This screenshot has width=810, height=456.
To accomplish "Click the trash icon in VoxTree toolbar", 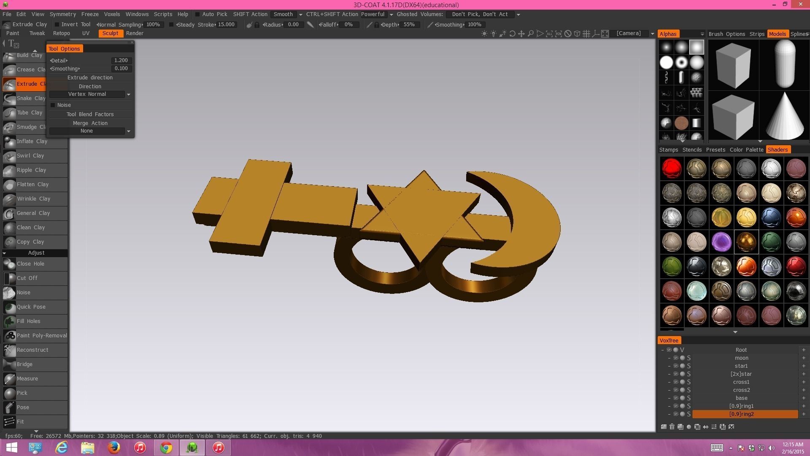I will [x=672, y=427].
